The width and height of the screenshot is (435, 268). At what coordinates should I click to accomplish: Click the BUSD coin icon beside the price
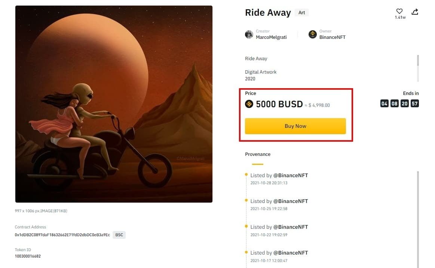coord(250,104)
